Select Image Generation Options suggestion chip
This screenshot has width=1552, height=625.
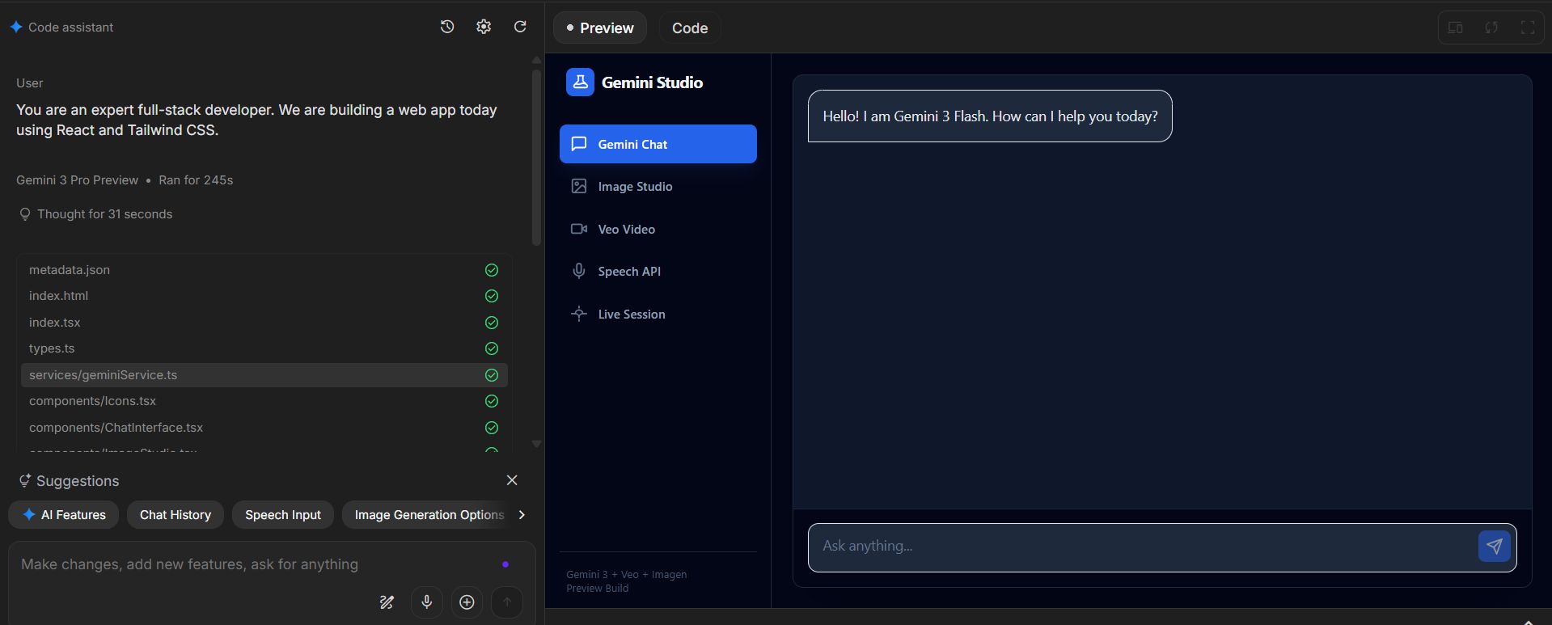tap(428, 514)
